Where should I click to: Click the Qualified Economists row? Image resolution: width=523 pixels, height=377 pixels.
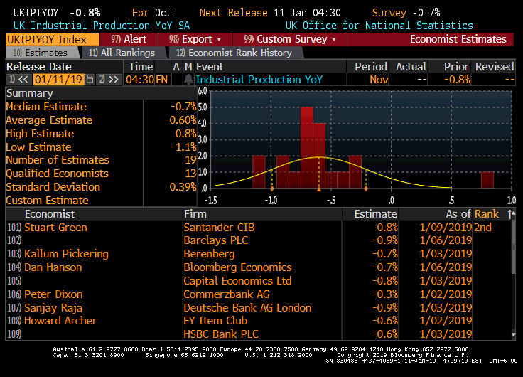(x=101, y=174)
